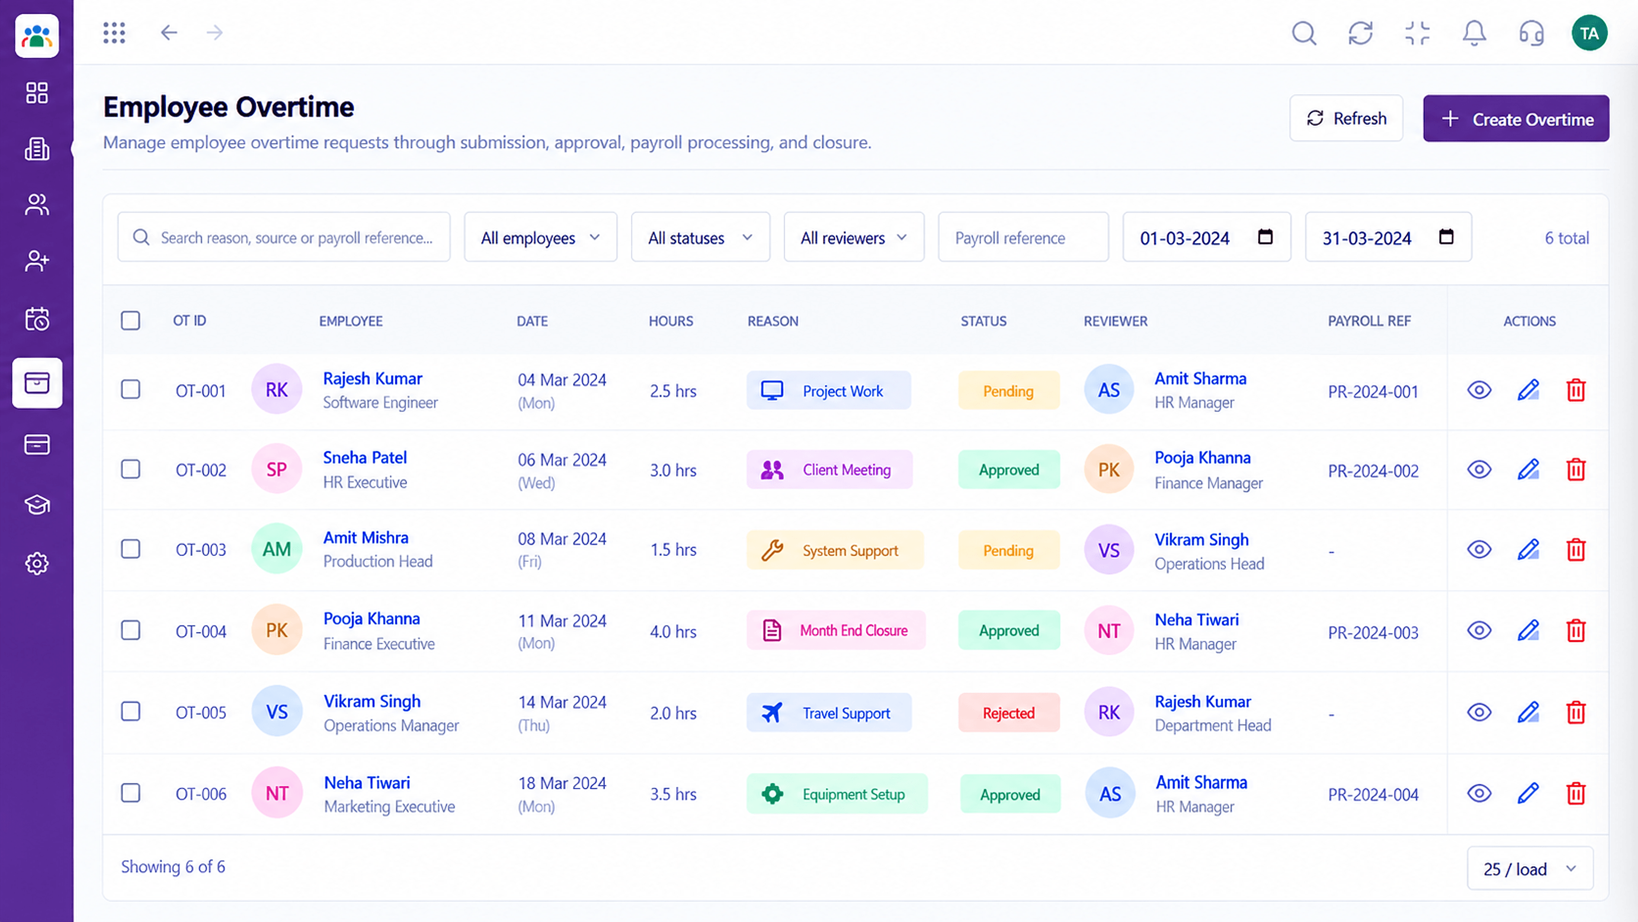Open Rajesh Kumar employee link
The width and height of the screenshot is (1638, 922).
[x=373, y=378]
